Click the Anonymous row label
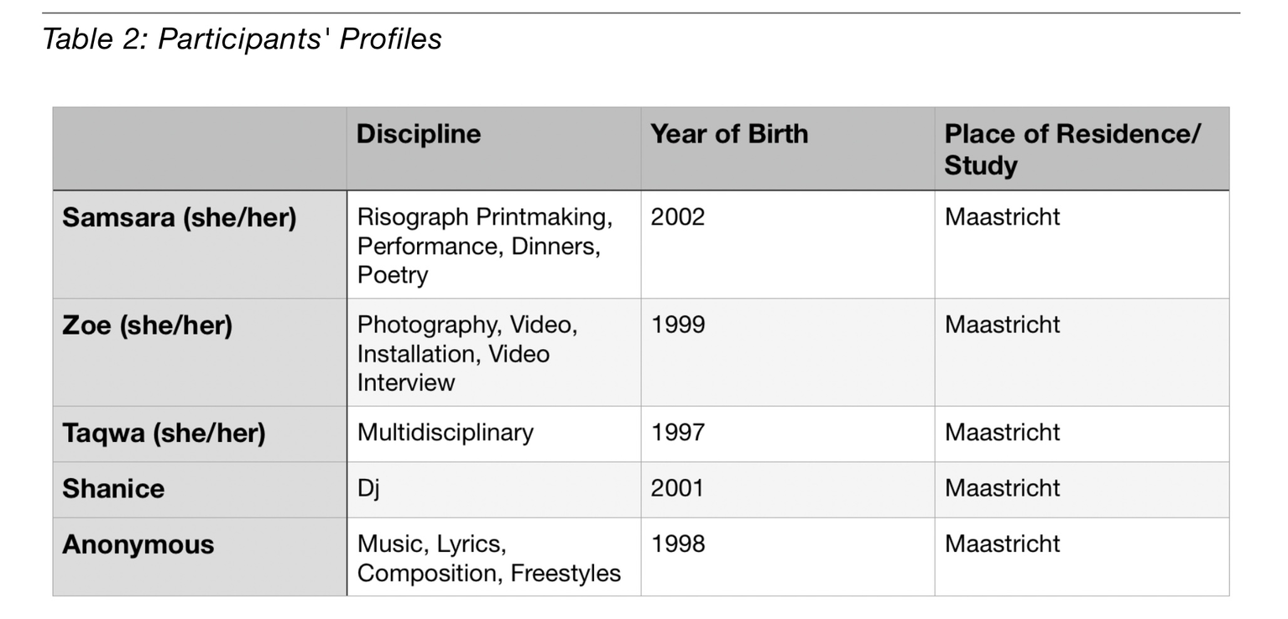This screenshot has width=1288, height=619. click(x=138, y=545)
